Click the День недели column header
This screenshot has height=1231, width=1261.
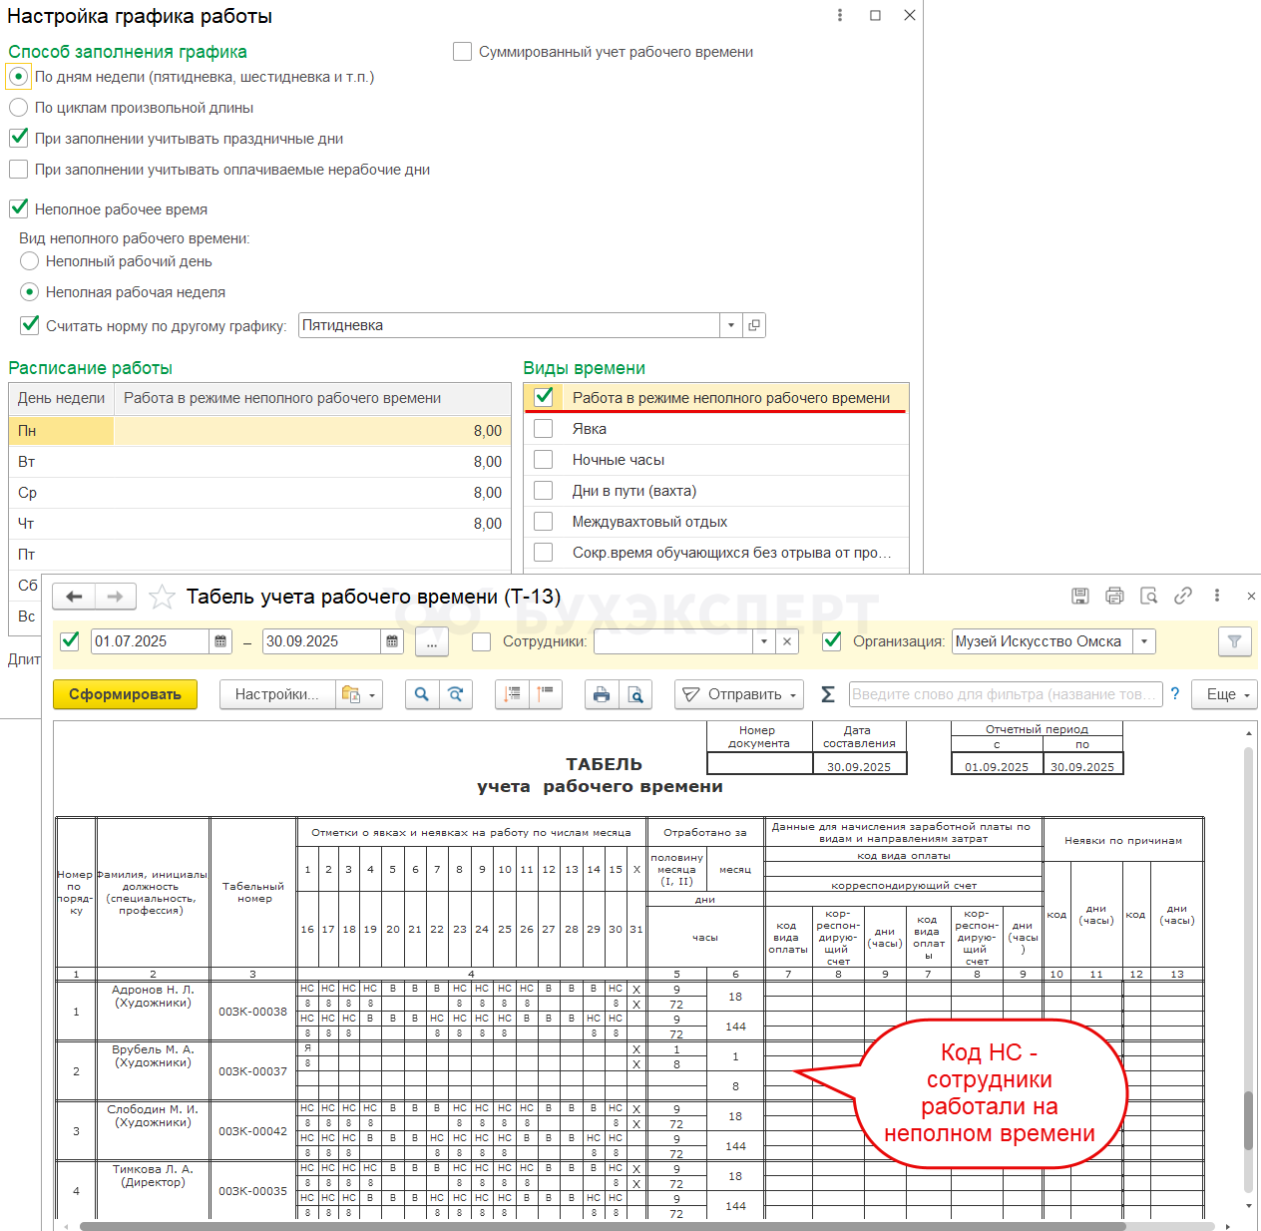pos(61,398)
